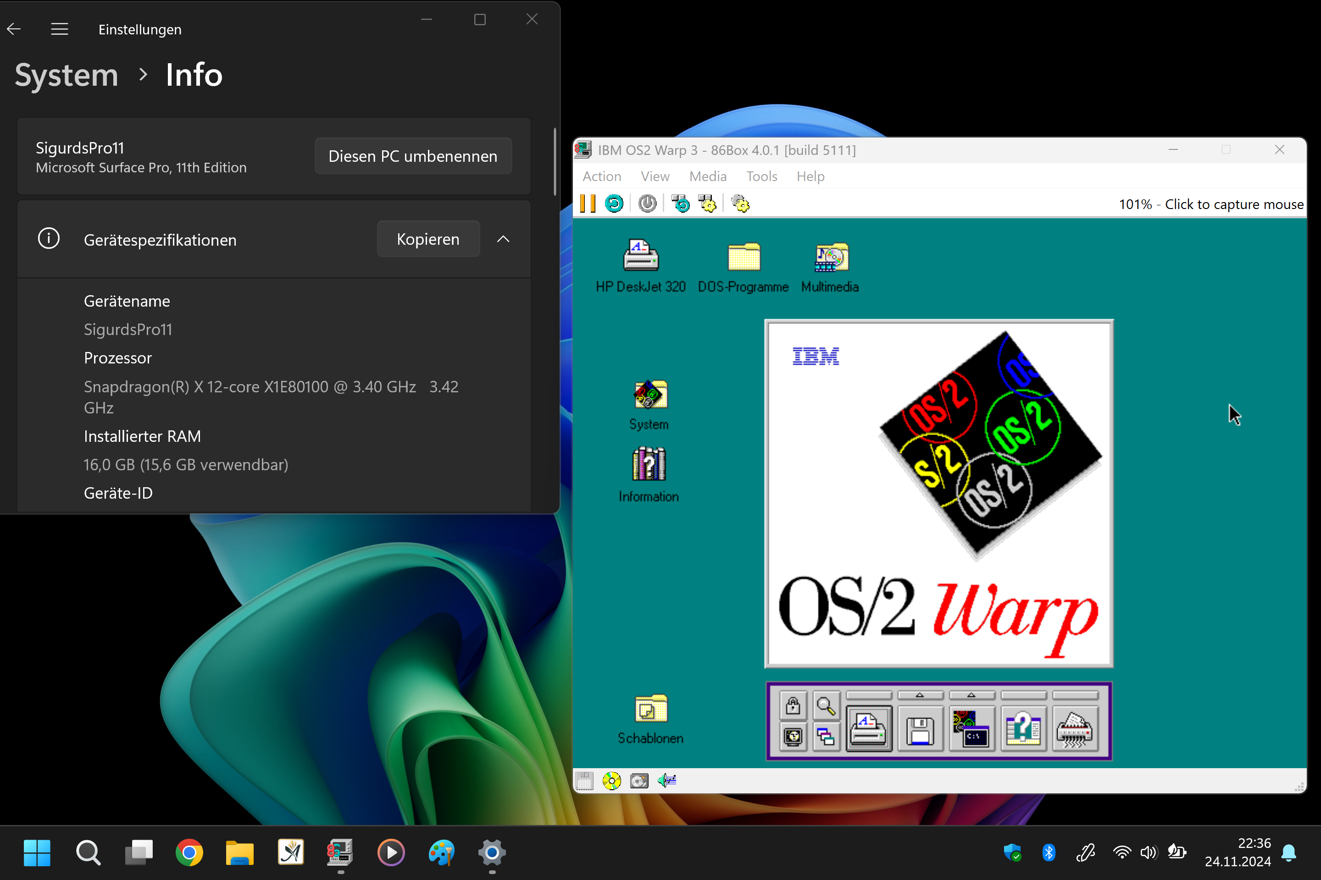This screenshot has height=880, width=1321.
Task: Click the System breadcrumb link
Action: [66, 75]
